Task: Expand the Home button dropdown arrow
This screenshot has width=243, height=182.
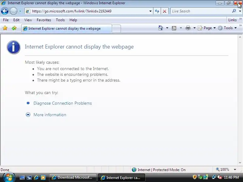Action: [x=167, y=28]
